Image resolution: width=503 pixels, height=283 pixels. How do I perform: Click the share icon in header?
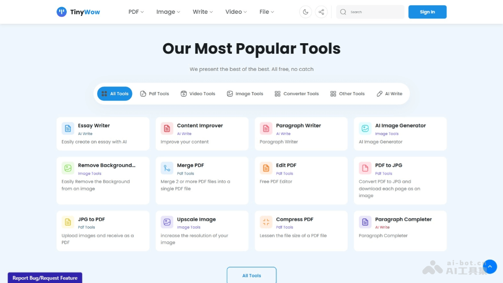coord(321,12)
